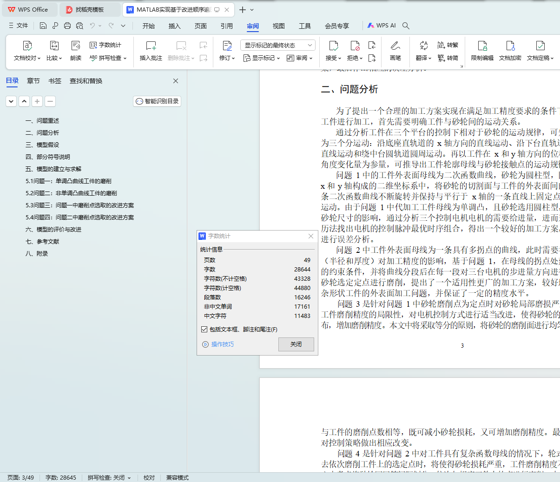This screenshot has height=482, width=560.
Task: Toggle 包括文本框、脚注和尾注 checkbox
Action: tap(204, 329)
